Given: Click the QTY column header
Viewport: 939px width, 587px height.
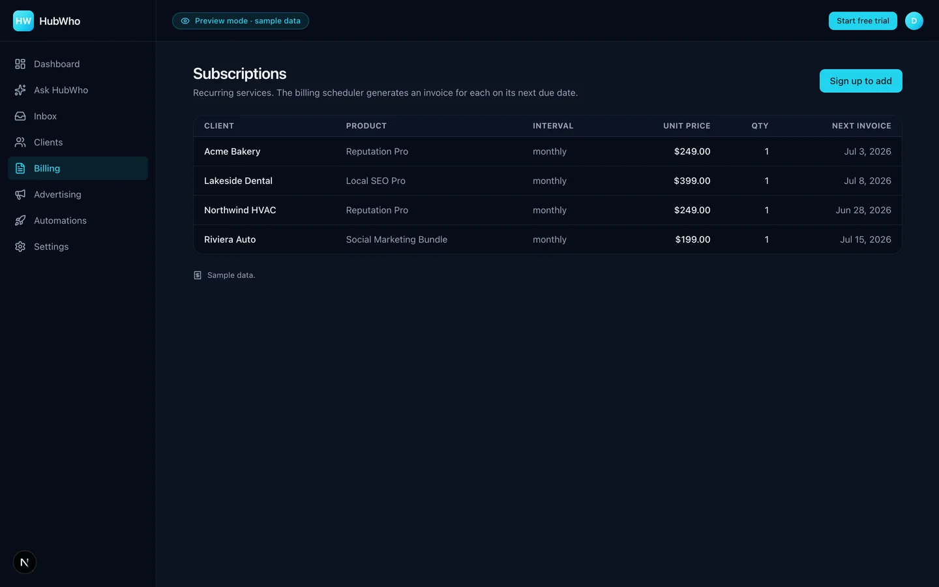Looking at the screenshot, I should click(760, 126).
